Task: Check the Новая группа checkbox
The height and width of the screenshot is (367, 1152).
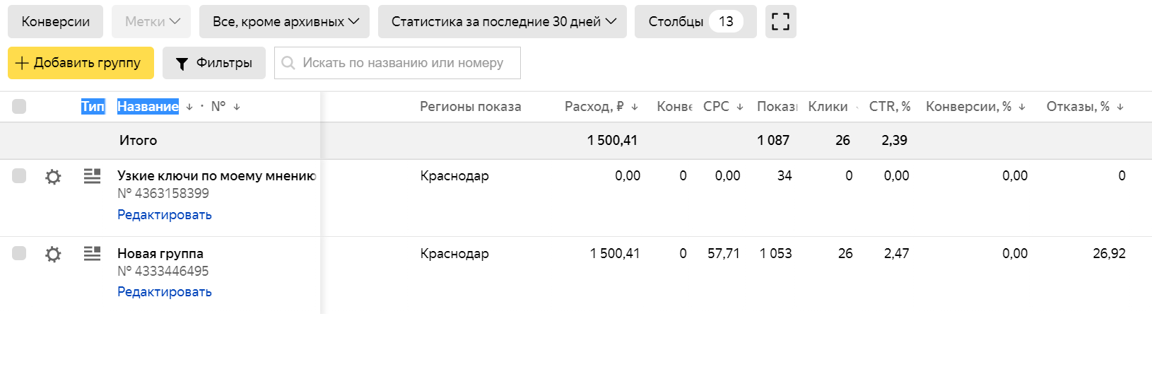Action: click(x=19, y=253)
